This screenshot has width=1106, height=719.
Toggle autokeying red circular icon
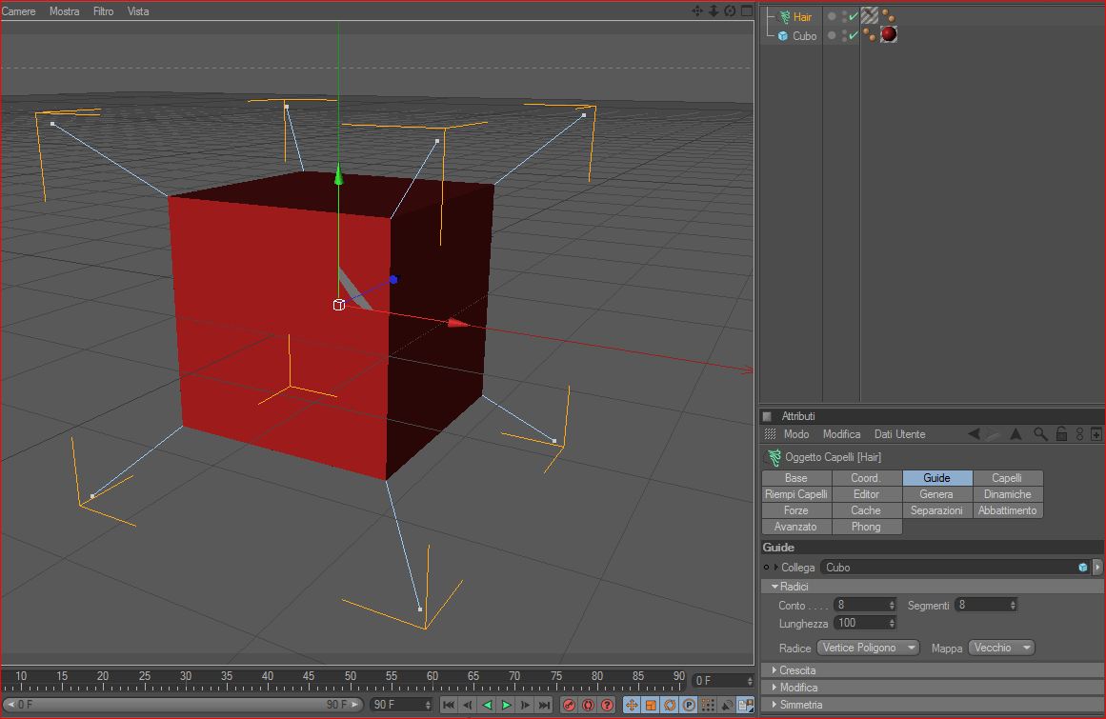[x=588, y=704]
